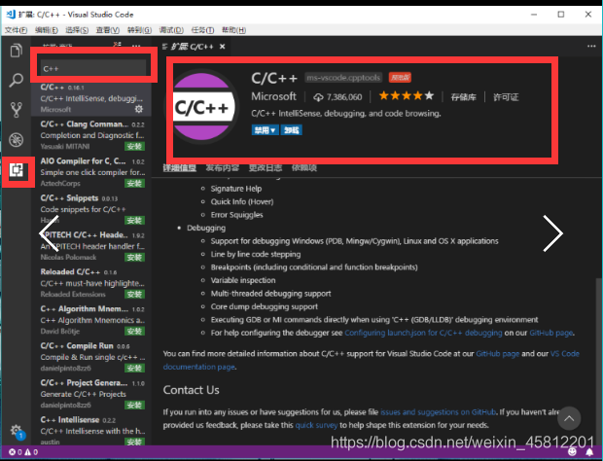This screenshot has width=603, height=461.
Task: Open the 任务(T) menu
Action: [x=202, y=30]
